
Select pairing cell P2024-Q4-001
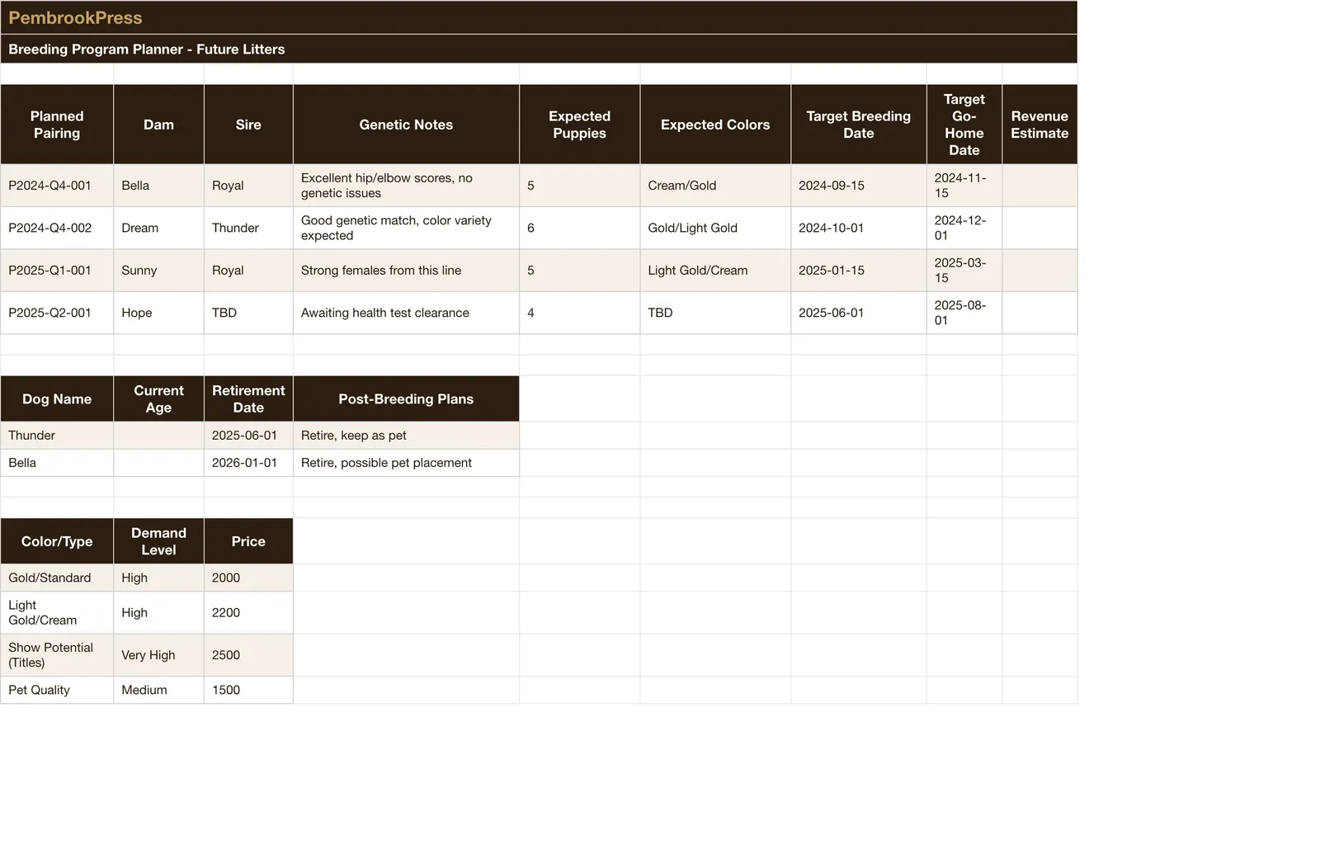[57, 186]
